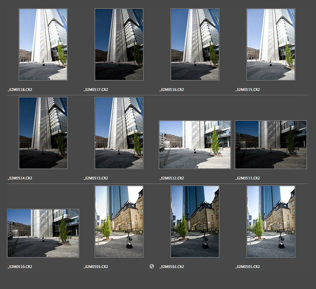Choose the _E2M0502.CR2 street thumbnail
316x289 pixels.
195,222
